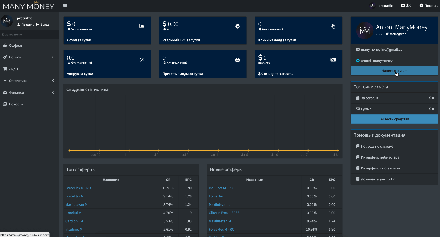Open Интерфейс поставщика documentation
The width and height of the screenshot is (440, 237).
click(380, 168)
